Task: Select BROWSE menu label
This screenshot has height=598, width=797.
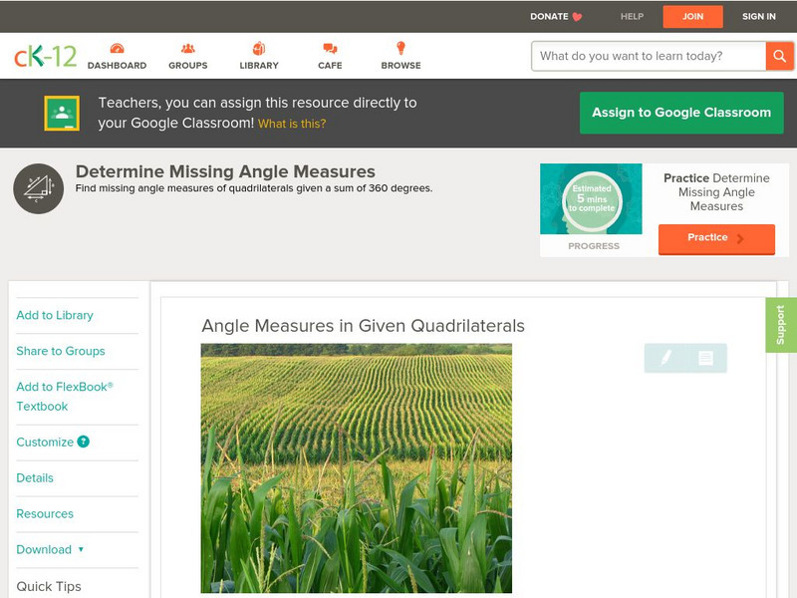Action: (401, 66)
